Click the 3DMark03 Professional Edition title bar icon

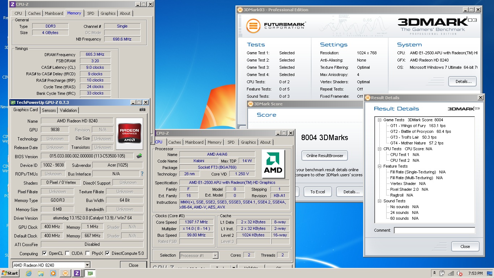240,10
